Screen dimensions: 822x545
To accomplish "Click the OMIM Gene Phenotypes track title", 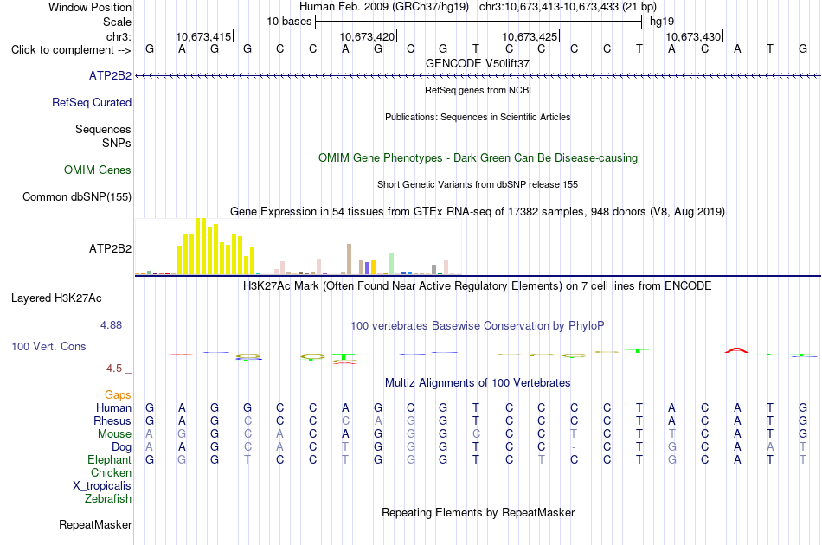I will pos(478,157).
